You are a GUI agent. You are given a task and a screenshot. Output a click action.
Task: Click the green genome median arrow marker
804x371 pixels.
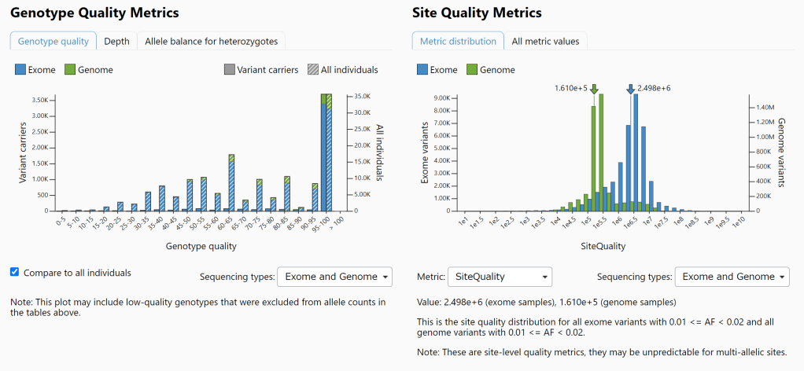click(x=594, y=89)
